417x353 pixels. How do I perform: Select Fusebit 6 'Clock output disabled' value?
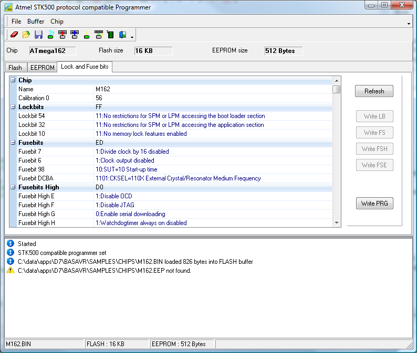pyautogui.click(x=213, y=161)
